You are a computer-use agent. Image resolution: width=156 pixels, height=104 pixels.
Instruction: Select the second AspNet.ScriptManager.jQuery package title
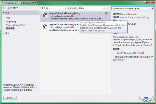click(x=64, y=24)
